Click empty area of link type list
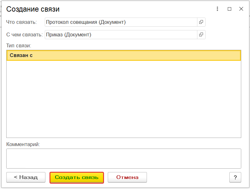Screen dimensions: 250x189 123,100
